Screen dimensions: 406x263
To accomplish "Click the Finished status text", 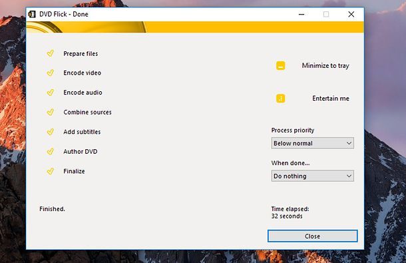I will point(53,209).
